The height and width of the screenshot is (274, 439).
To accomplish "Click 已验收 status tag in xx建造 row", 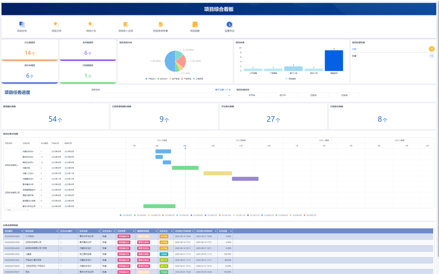I will tap(164, 254).
